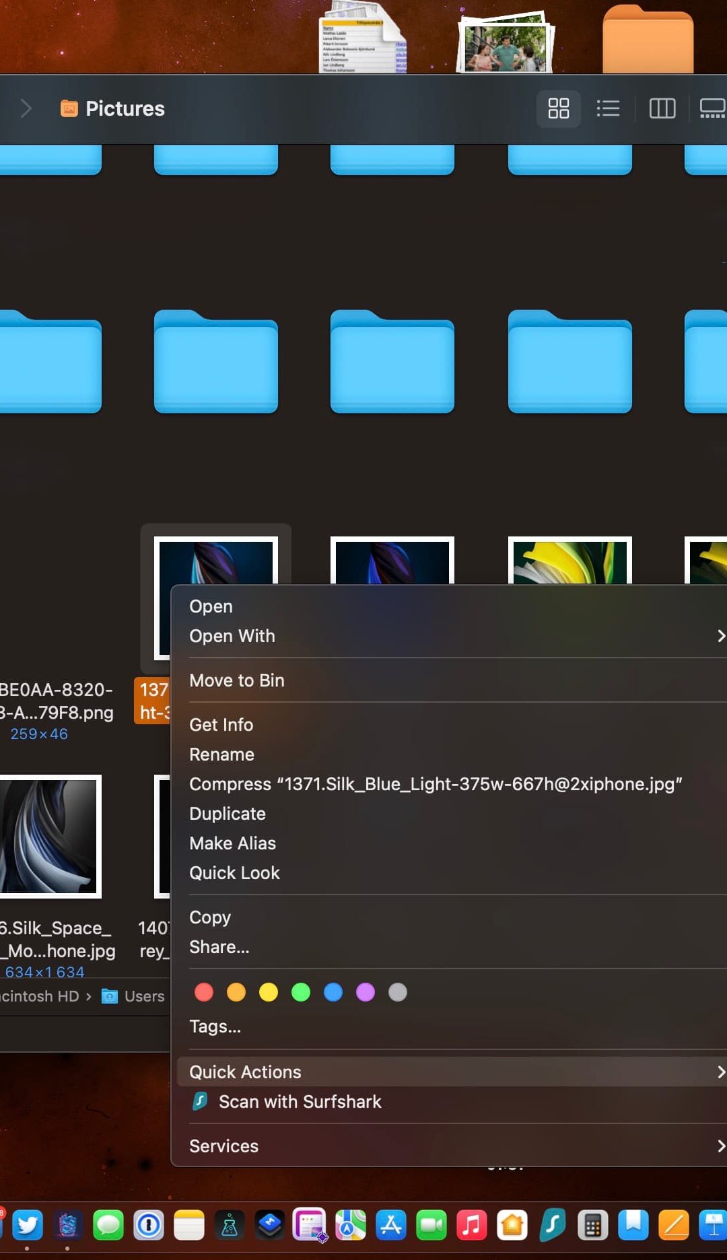The height and width of the screenshot is (1260, 727).
Task: Launch Messages app in the Dock
Action: click(108, 1225)
